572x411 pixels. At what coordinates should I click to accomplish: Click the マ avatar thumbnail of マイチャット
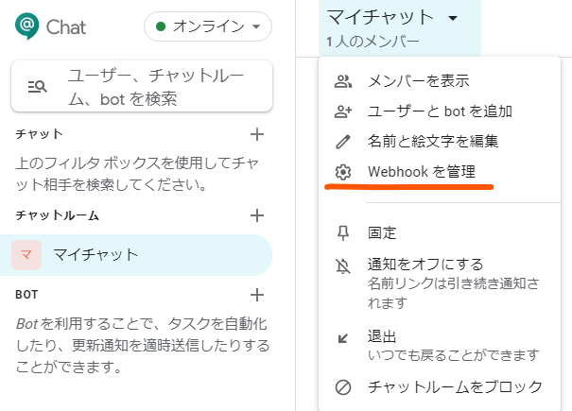26,255
